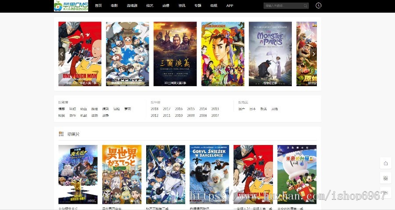Filter by genre 机战
This screenshot has height=210, width=395.
tap(84, 116)
